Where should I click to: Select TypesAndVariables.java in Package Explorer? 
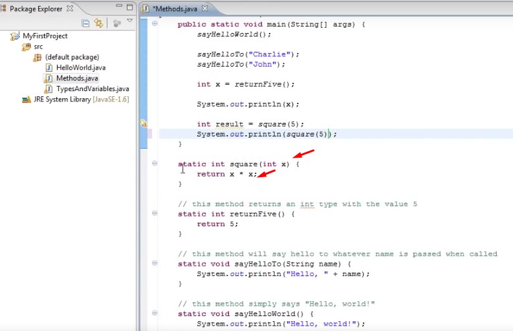pyautogui.click(x=93, y=89)
